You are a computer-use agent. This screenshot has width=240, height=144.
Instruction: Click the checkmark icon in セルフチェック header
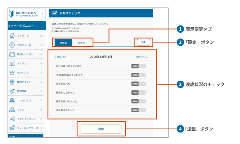[x=55, y=13]
